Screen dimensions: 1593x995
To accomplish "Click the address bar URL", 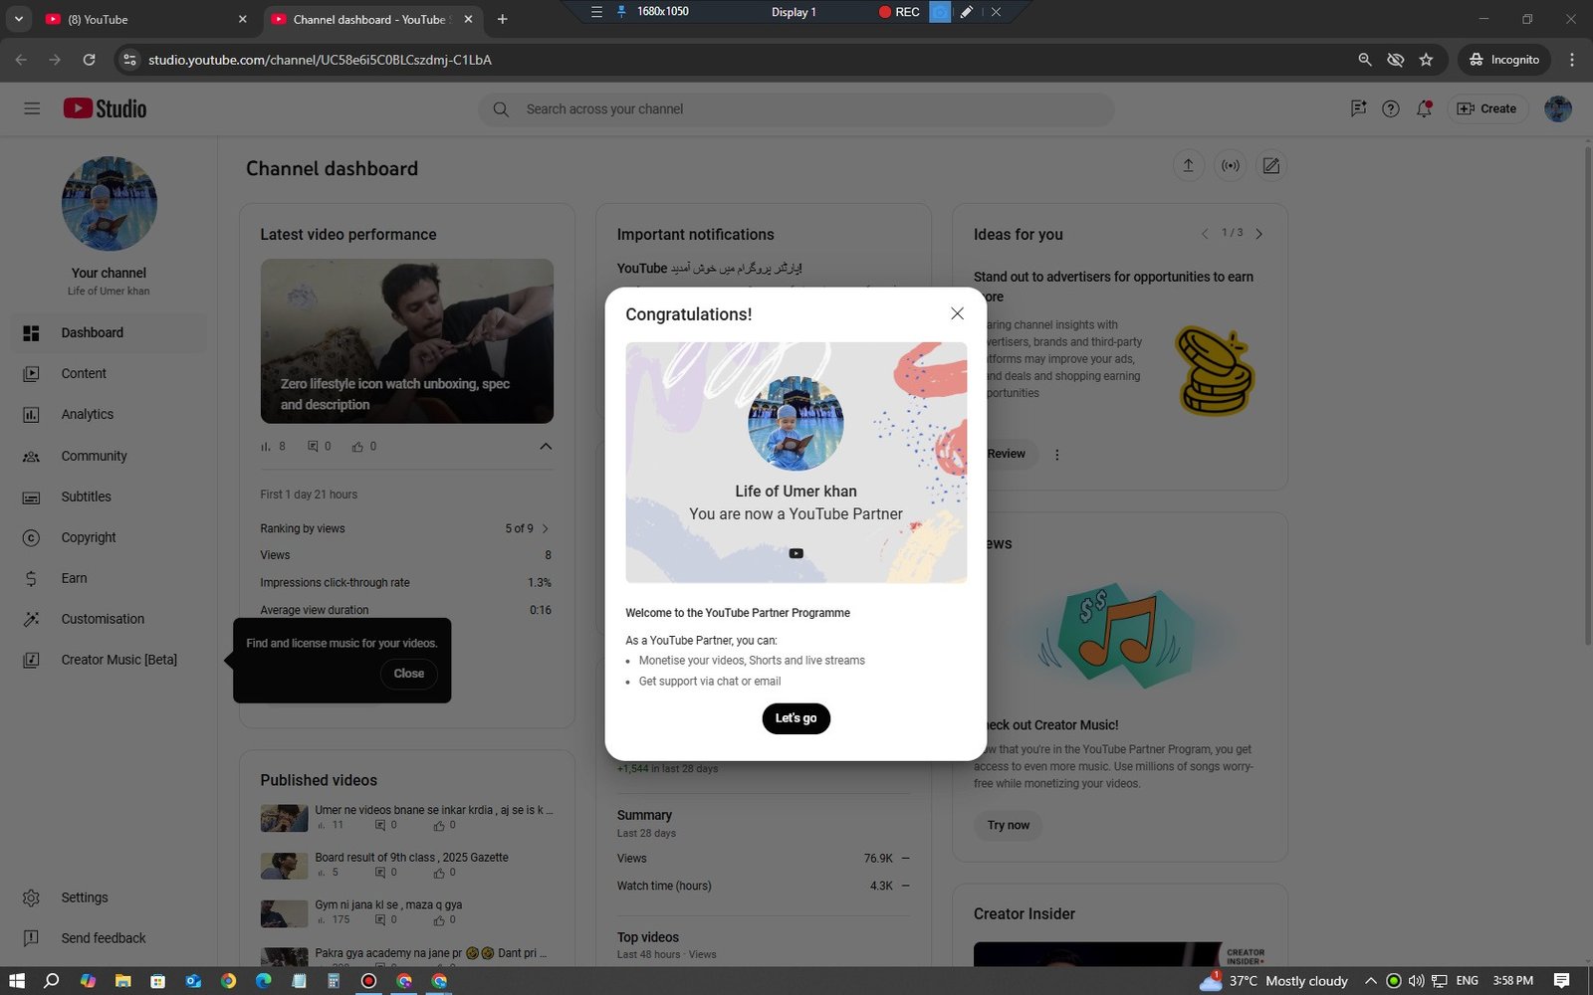I will pos(320,60).
